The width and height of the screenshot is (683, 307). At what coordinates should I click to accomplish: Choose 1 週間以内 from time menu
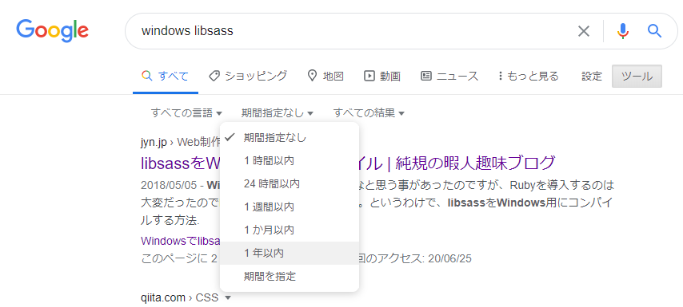pyautogui.click(x=290, y=207)
